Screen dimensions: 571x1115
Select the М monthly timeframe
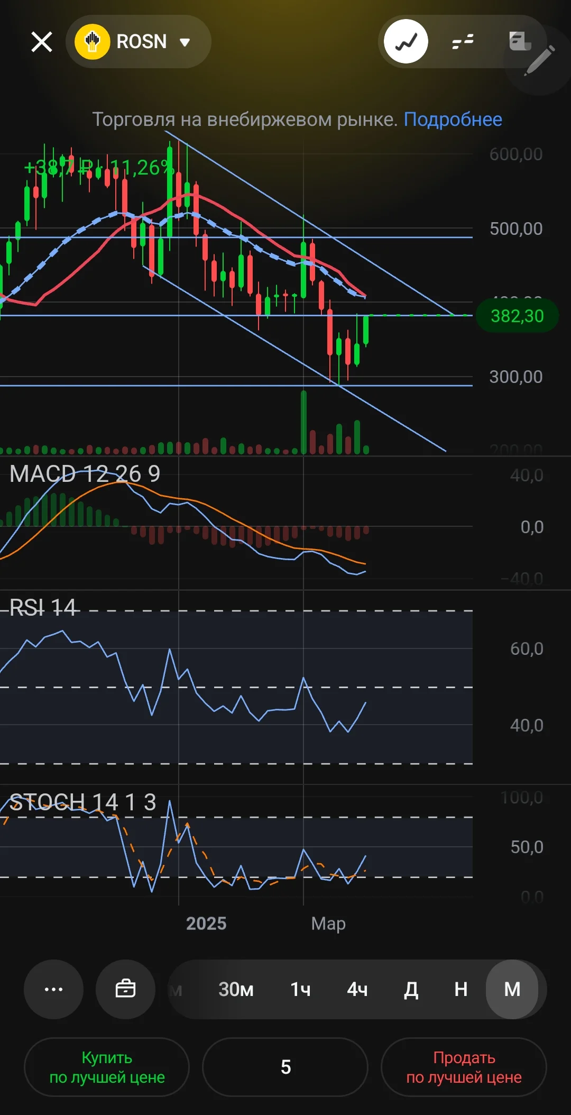pos(512,989)
